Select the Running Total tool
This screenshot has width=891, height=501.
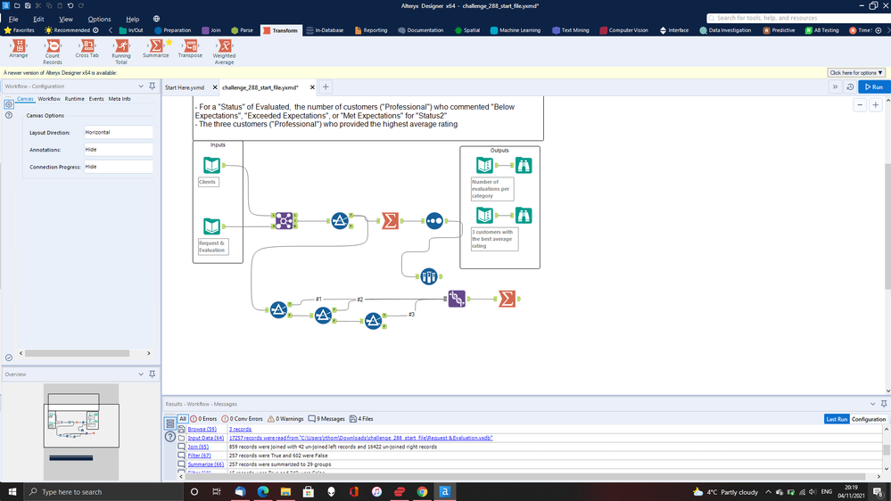121,52
